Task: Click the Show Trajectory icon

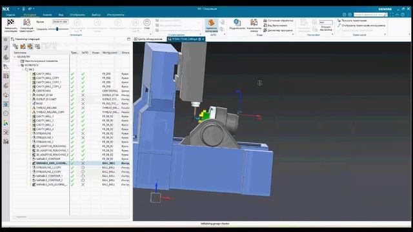Action: coord(339,20)
